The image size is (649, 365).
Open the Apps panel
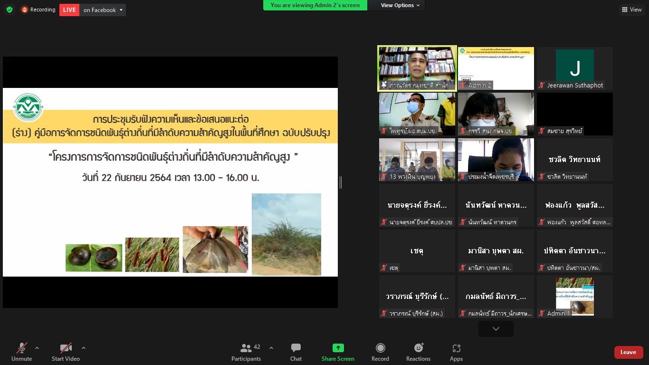tap(456, 352)
